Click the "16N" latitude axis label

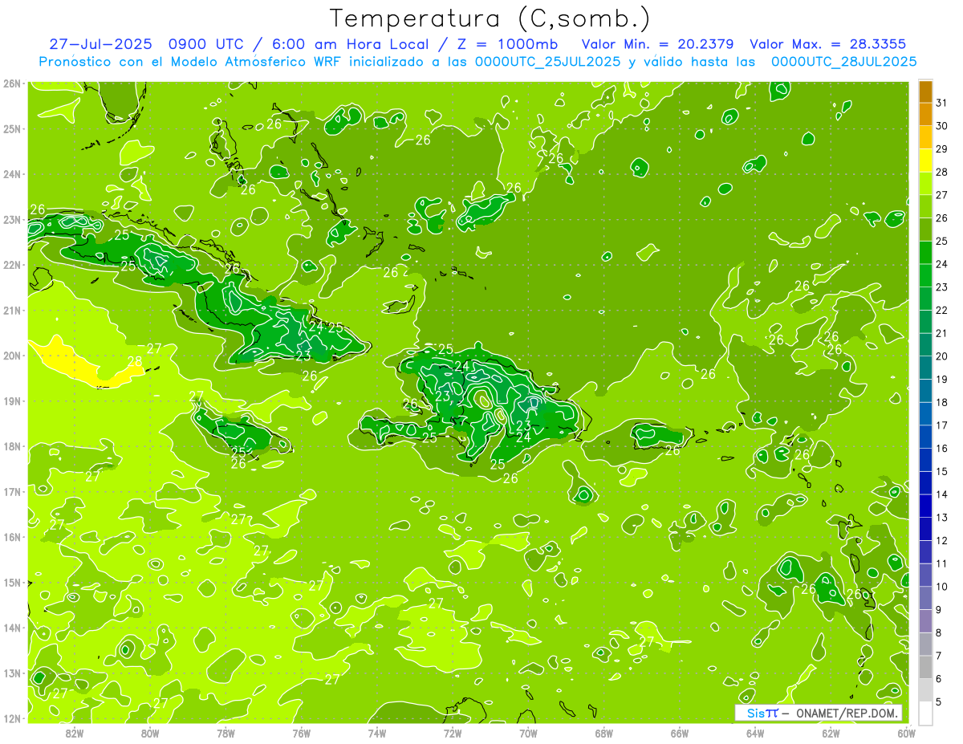(11, 537)
